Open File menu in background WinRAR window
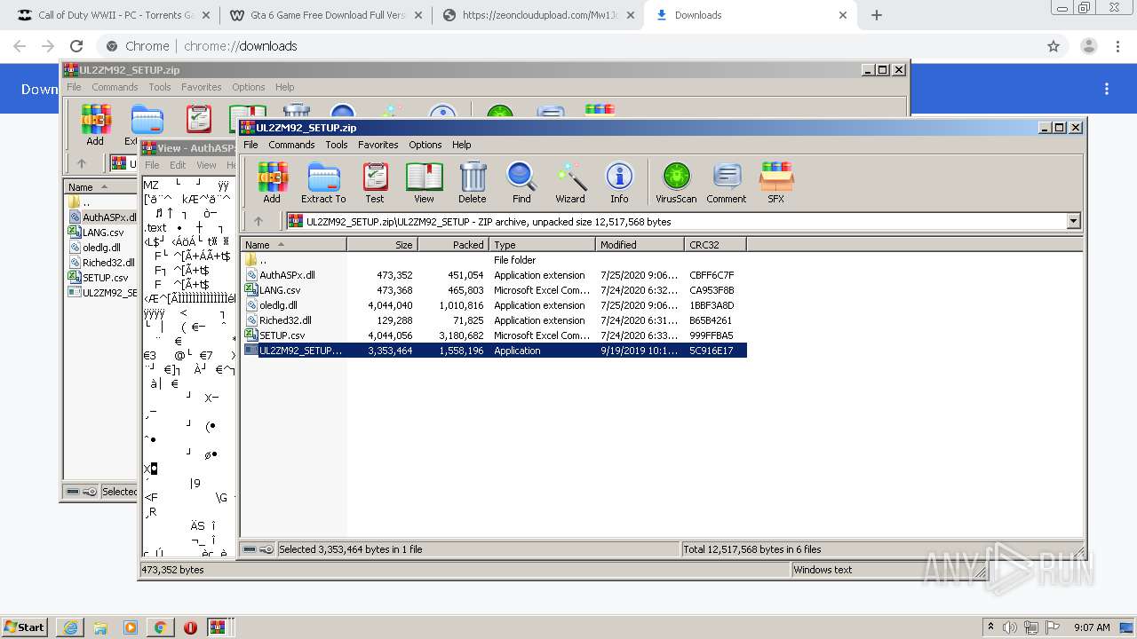 [x=74, y=87]
